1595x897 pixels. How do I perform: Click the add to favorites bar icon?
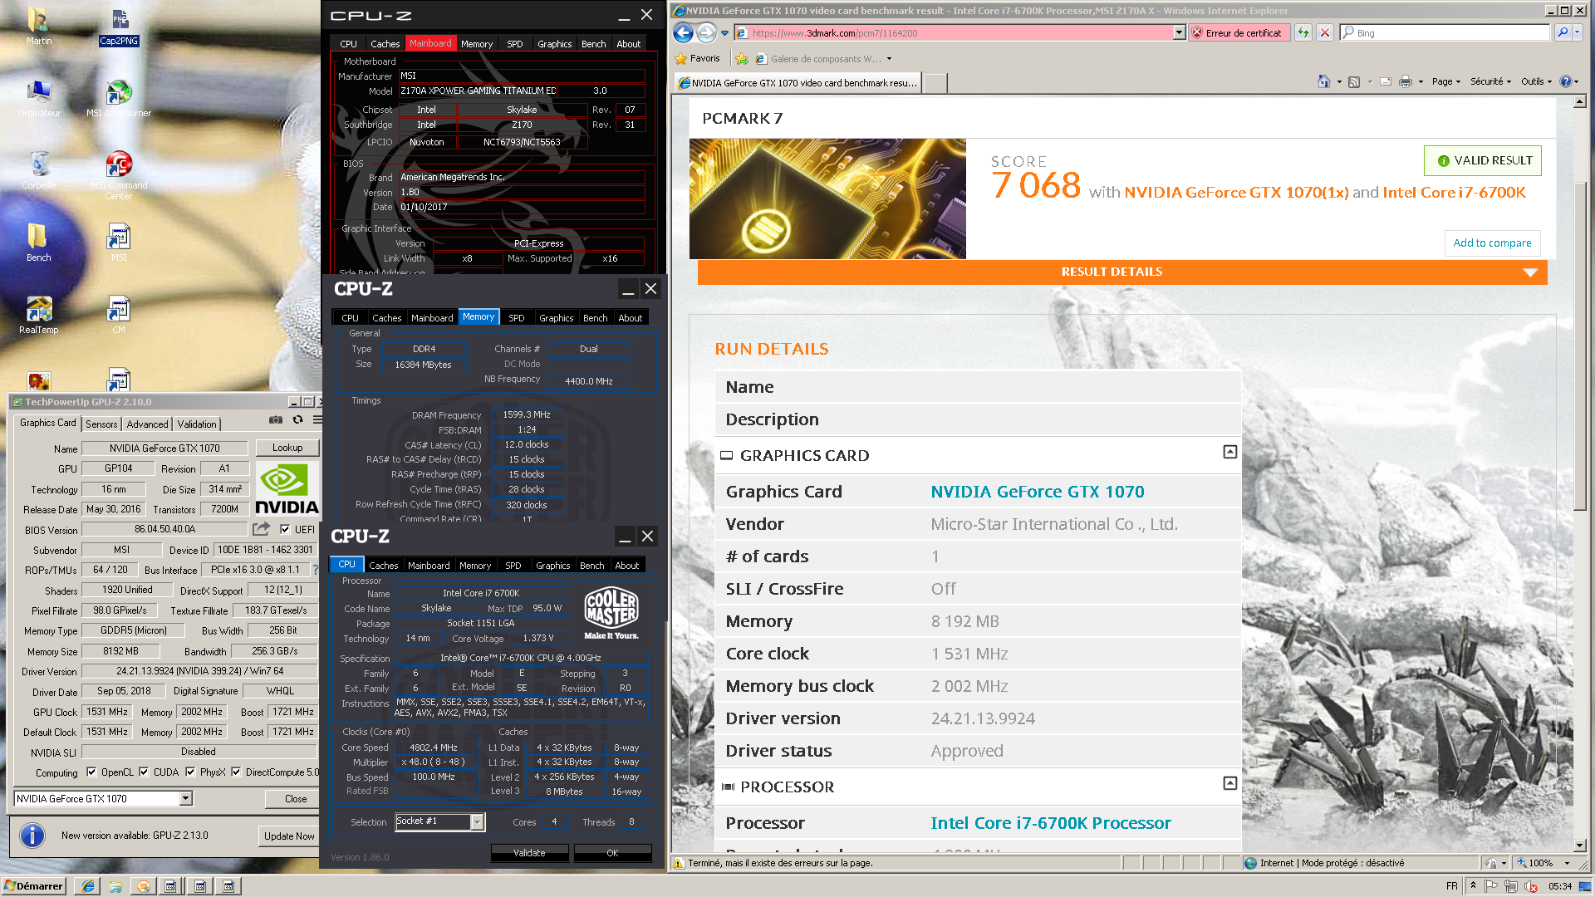pos(742,59)
